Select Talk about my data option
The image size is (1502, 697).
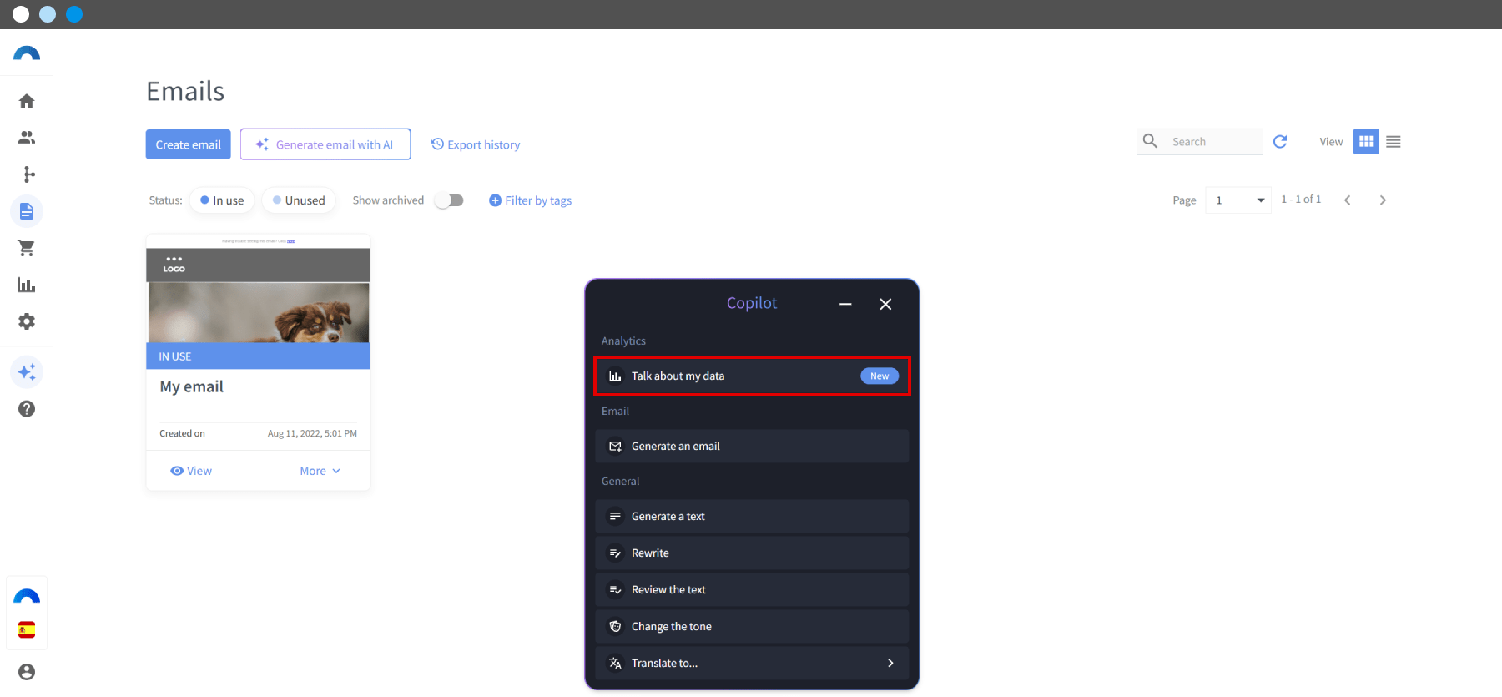pos(752,376)
